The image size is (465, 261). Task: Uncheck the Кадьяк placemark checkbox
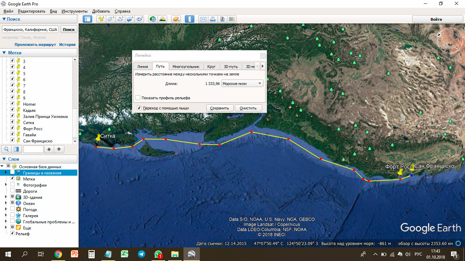[13, 110]
